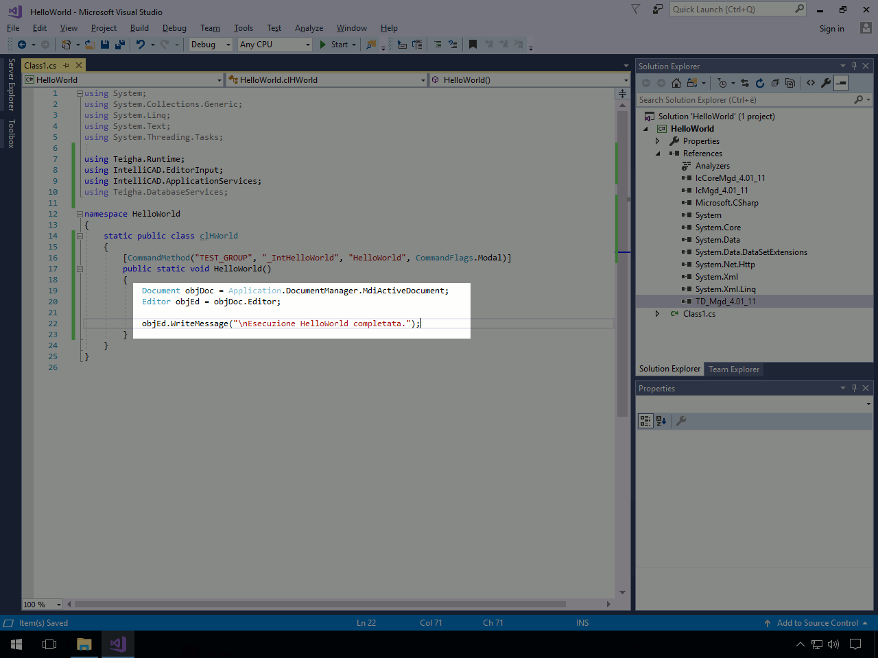Switch to the Team Explorer tab
The width and height of the screenshot is (878, 658).
pyautogui.click(x=734, y=369)
